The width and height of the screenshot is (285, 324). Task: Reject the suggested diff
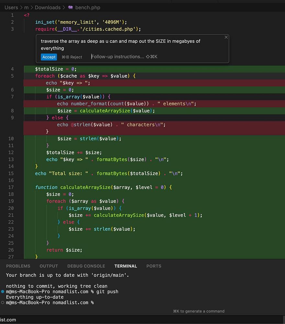[72, 57]
